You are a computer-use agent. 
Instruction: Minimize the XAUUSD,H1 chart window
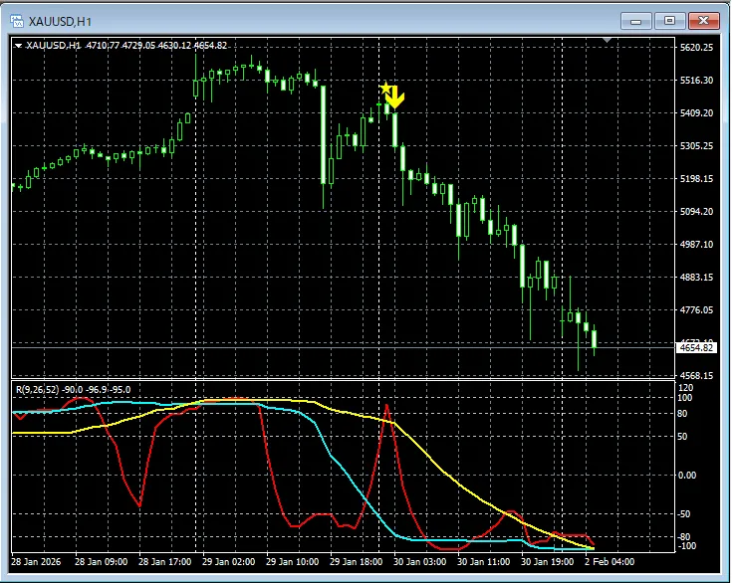636,20
